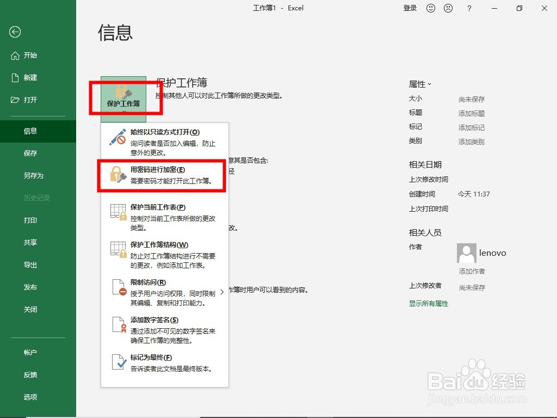This screenshot has height=418, width=557.
Task: Open help with the question mark
Action: tap(469, 8)
